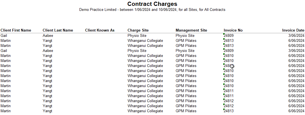Click the Client Known As column header
Screen dimensions: 305x115
[x=100, y=30]
